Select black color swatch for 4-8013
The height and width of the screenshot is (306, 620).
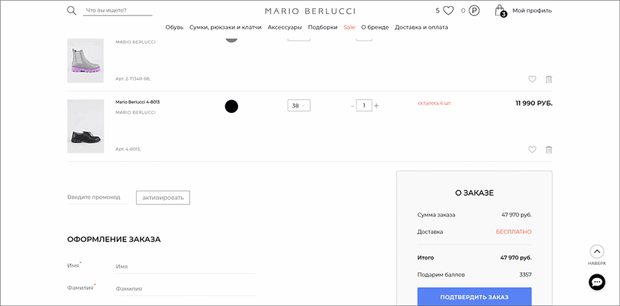pos(231,106)
